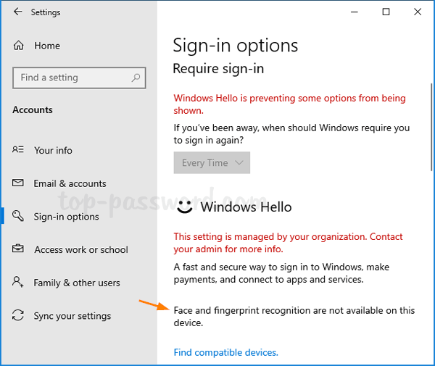The width and height of the screenshot is (435, 366).
Task: Click the magnifier icon in search box
Action: pos(136,78)
